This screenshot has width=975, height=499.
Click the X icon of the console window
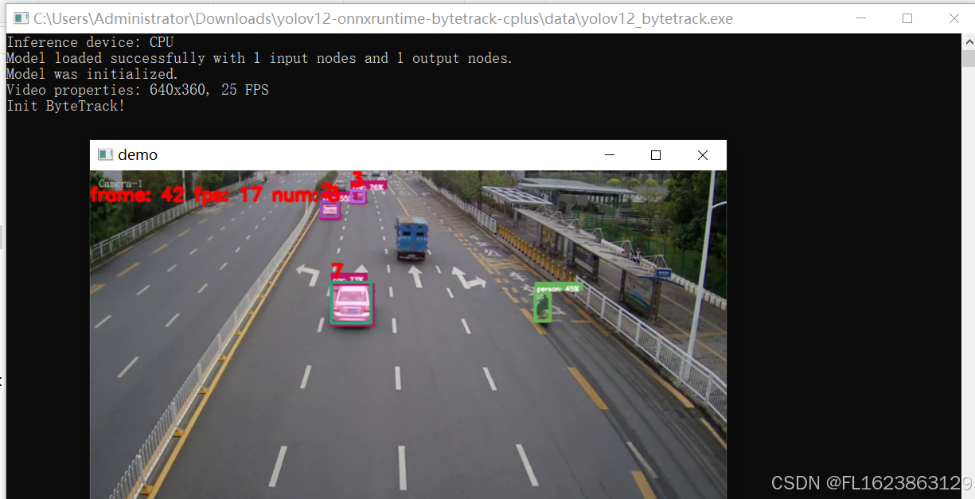[954, 18]
